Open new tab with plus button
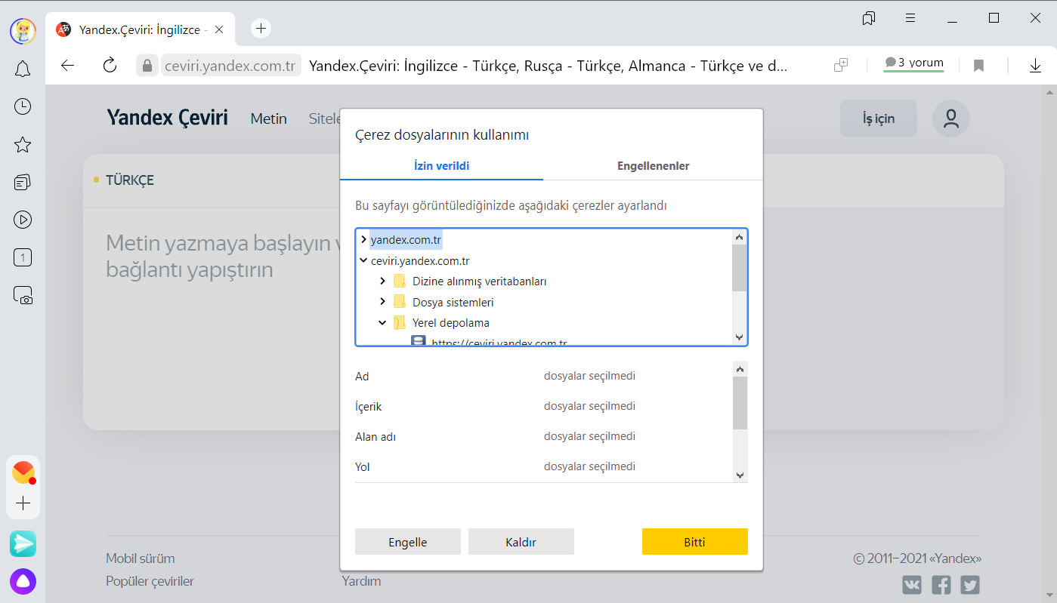The width and height of the screenshot is (1057, 603). (261, 29)
